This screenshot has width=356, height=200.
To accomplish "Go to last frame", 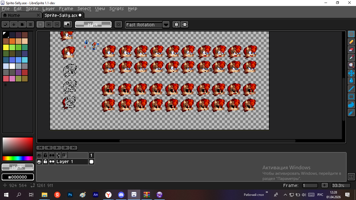I will (74, 148).
